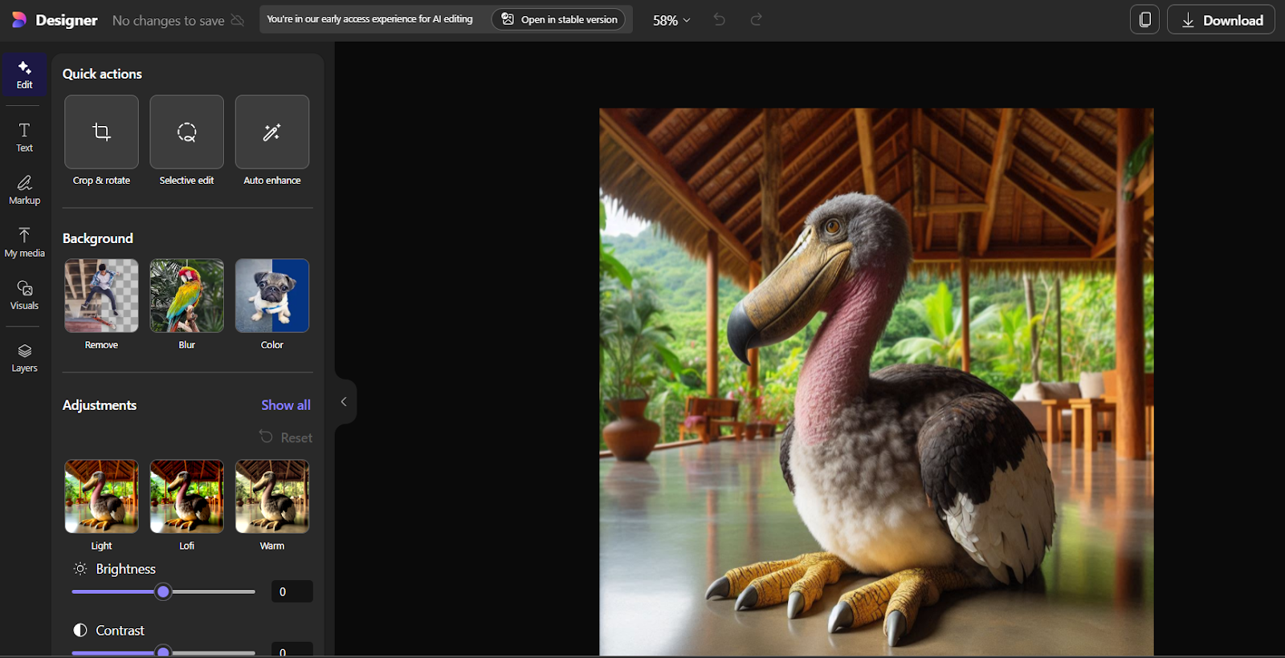Apply the Light adjustment filter

tap(101, 496)
